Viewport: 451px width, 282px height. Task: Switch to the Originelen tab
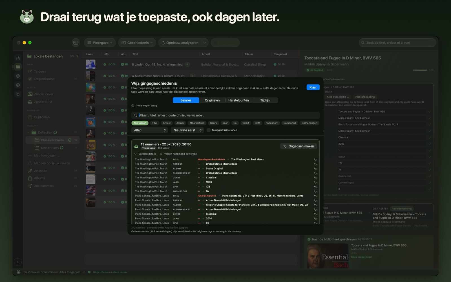(x=212, y=100)
